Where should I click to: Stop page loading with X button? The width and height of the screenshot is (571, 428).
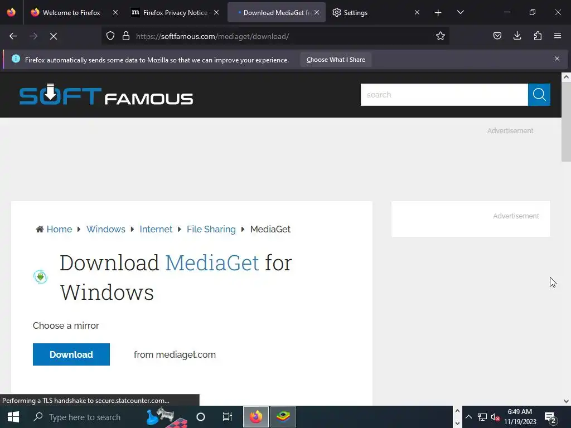tap(54, 36)
